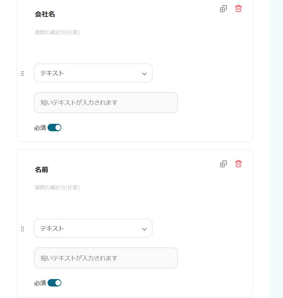
Task: Click the drag handle beside 名前 type dropdown
Action: [x=23, y=229]
